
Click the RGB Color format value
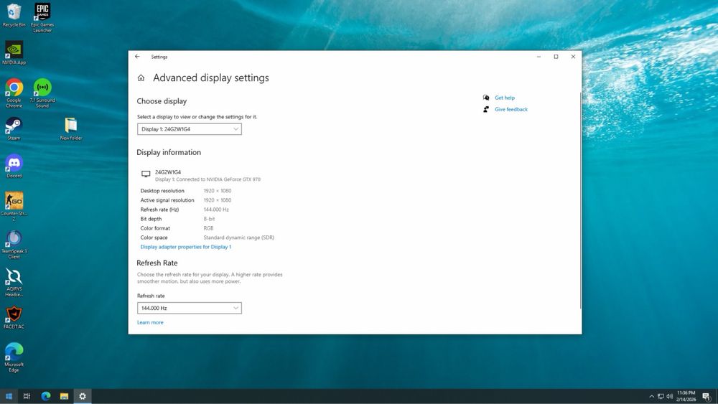208,228
